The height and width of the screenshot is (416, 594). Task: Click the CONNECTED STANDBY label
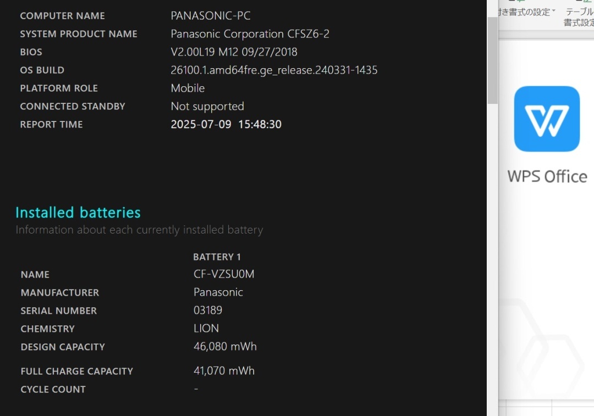tap(73, 107)
